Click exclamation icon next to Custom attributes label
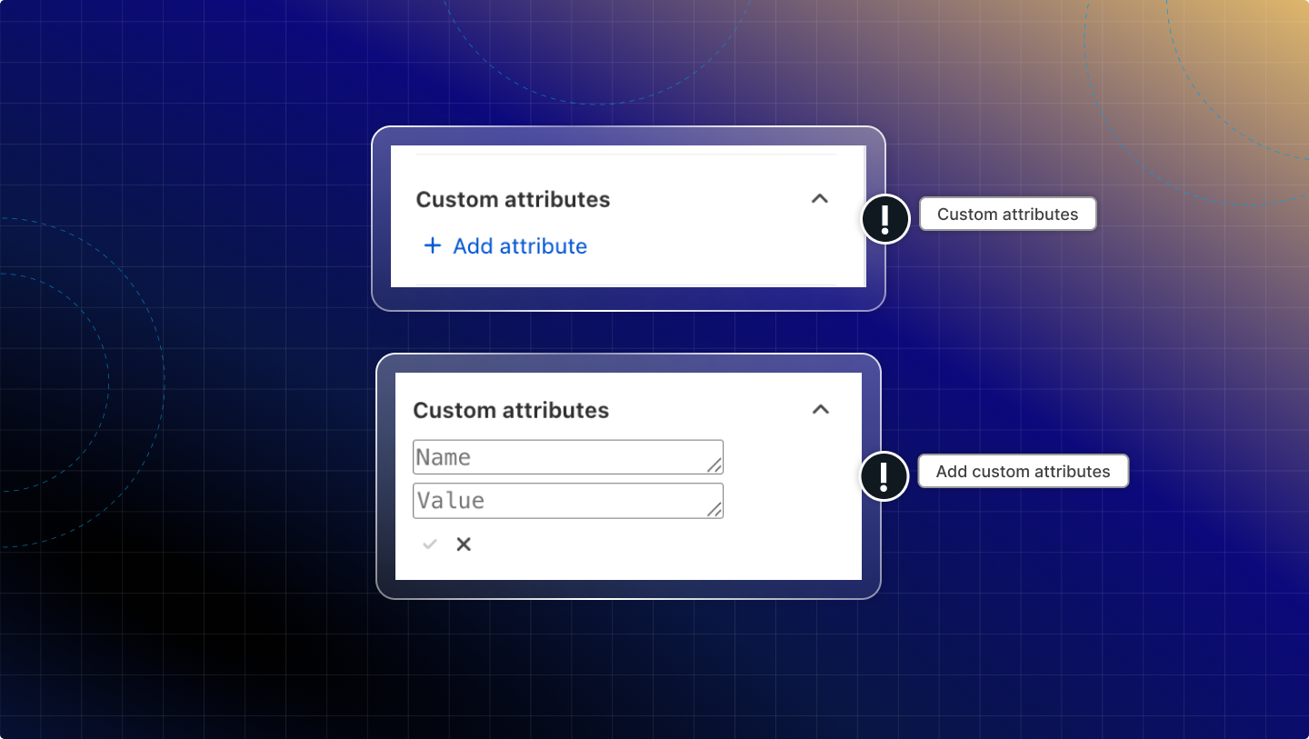1309x739 pixels. click(884, 219)
